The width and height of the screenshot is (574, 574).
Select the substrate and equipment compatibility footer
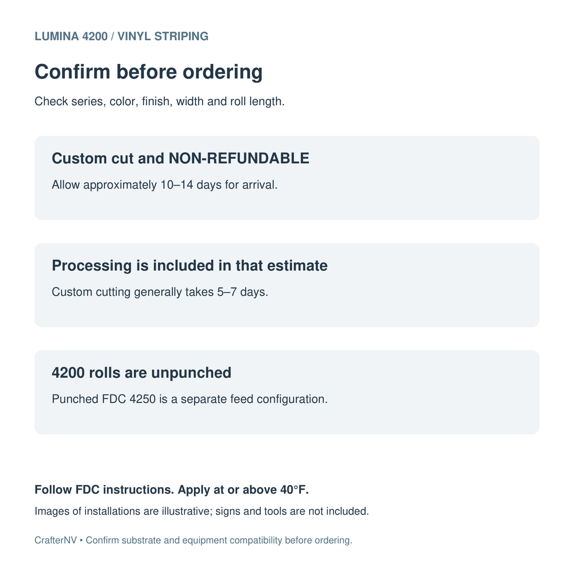(x=219, y=540)
